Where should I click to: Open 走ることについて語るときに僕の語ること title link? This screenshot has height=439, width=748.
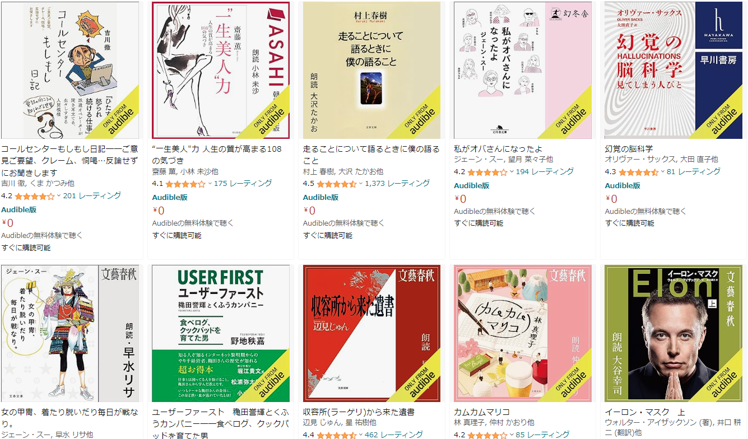(371, 155)
